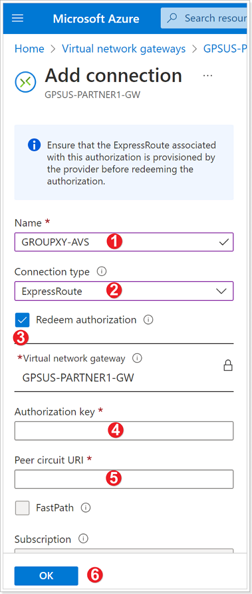Screen dimensions: 252x594
Task: Show info tooltip for Redeem authorization
Action: (x=148, y=320)
